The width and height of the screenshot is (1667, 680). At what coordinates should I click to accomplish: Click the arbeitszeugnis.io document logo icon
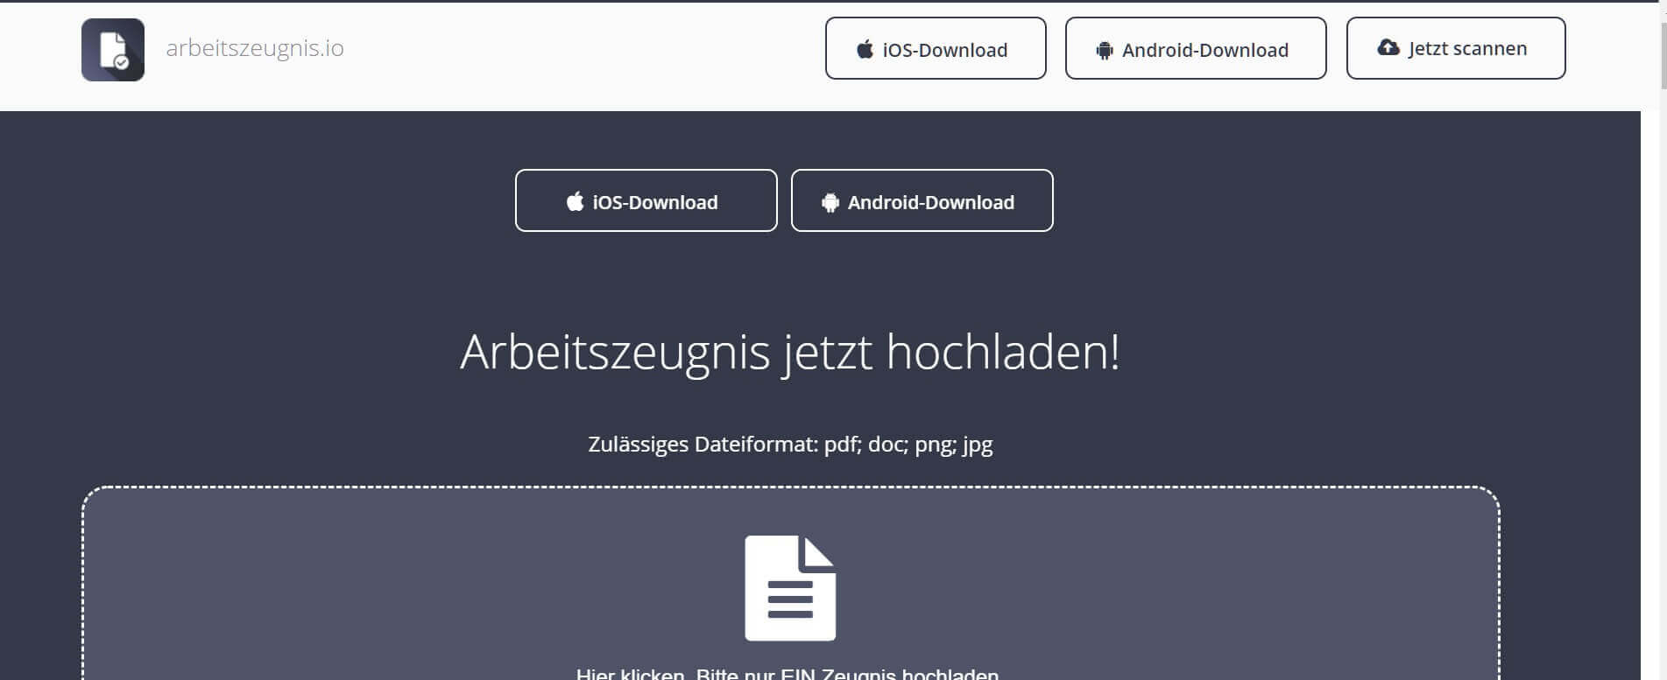tap(113, 50)
